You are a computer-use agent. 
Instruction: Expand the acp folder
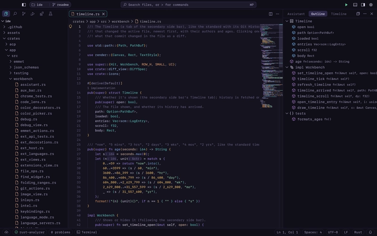pyautogui.click(x=34, y=44)
